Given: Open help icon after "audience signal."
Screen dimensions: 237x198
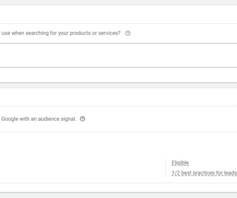Looking at the screenshot, I should 83,119.
